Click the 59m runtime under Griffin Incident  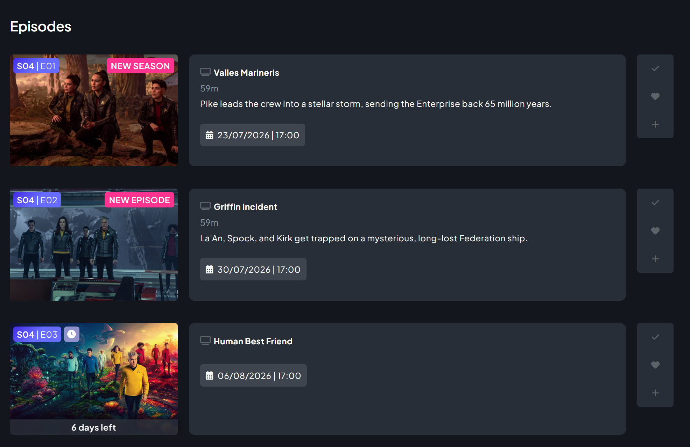pyautogui.click(x=209, y=222)
